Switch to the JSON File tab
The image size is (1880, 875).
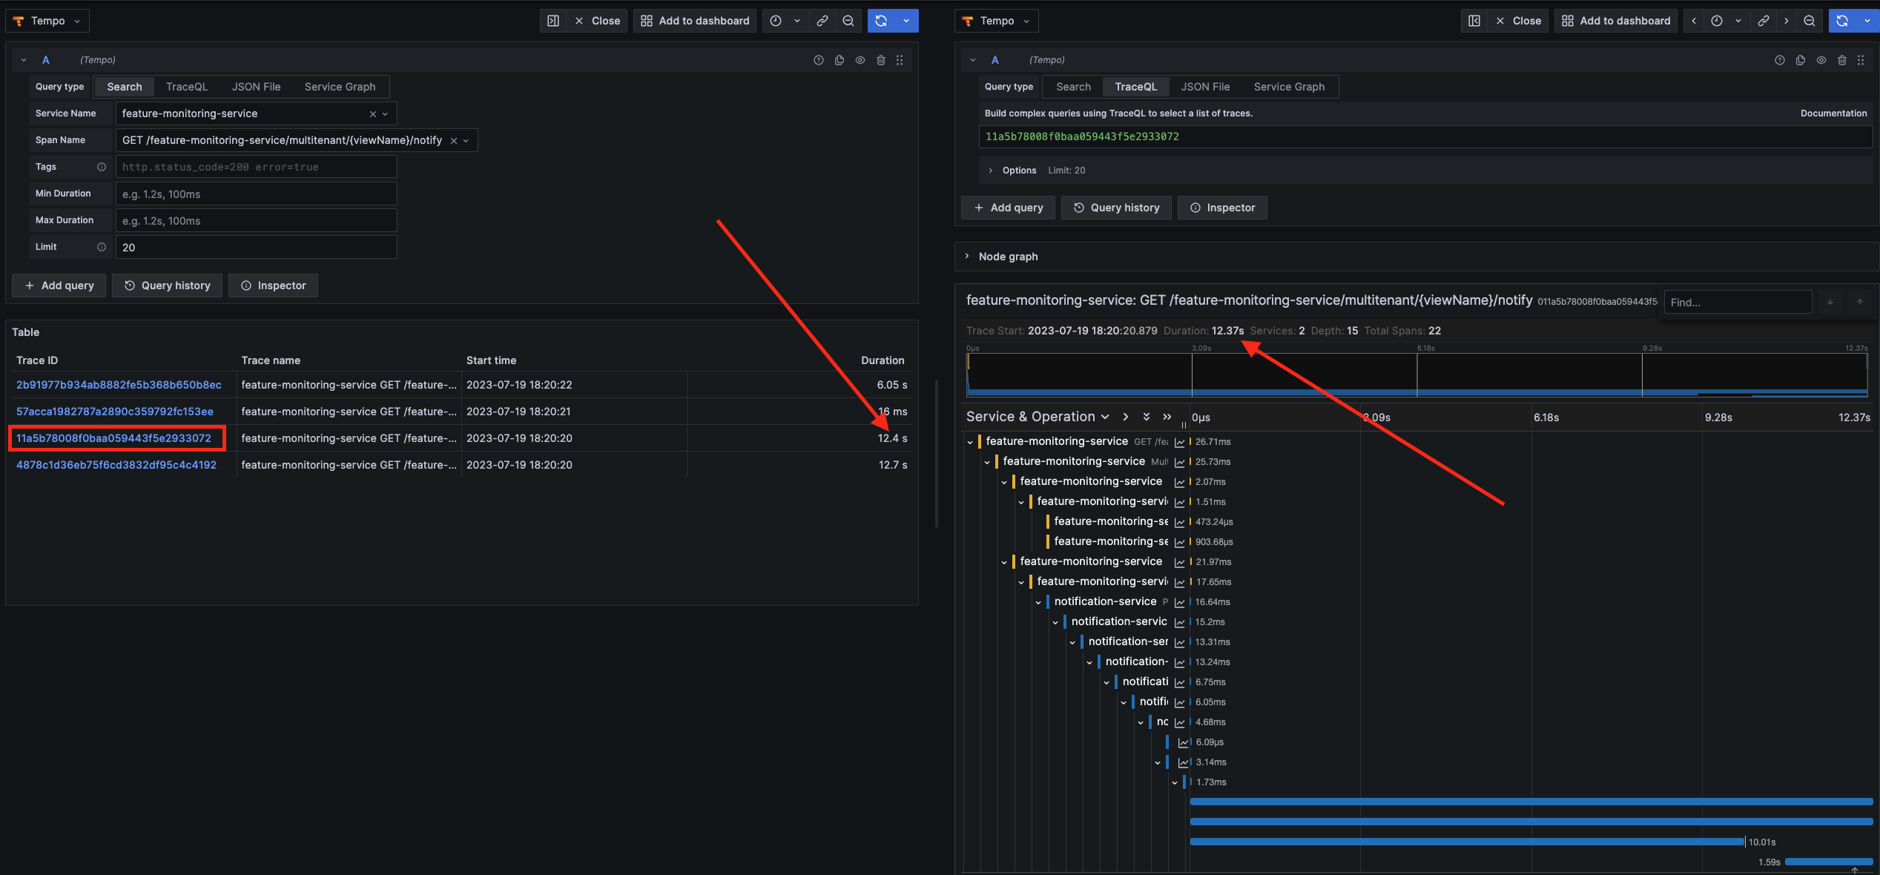coord(256,87)
